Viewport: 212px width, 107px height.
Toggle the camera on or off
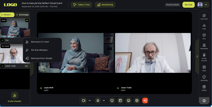coord(84,101)
